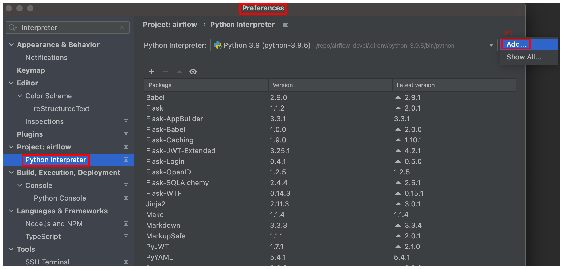Open TypeScript settings page

(43, 237)
